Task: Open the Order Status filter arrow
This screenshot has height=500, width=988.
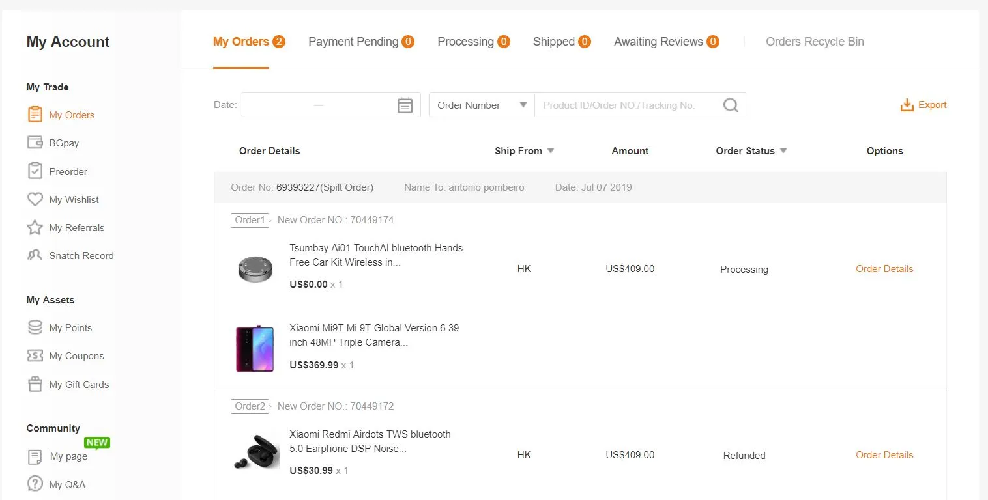Action: pos(783,151)
